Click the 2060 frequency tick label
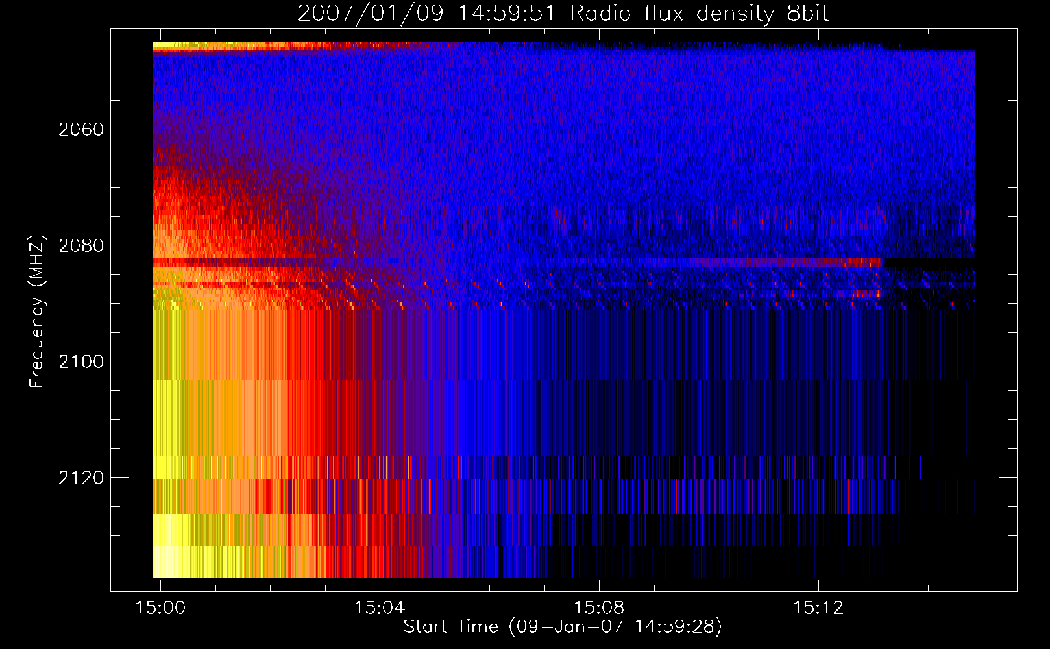This screenshot has height=649, width=1050. (x=81, y=129)
